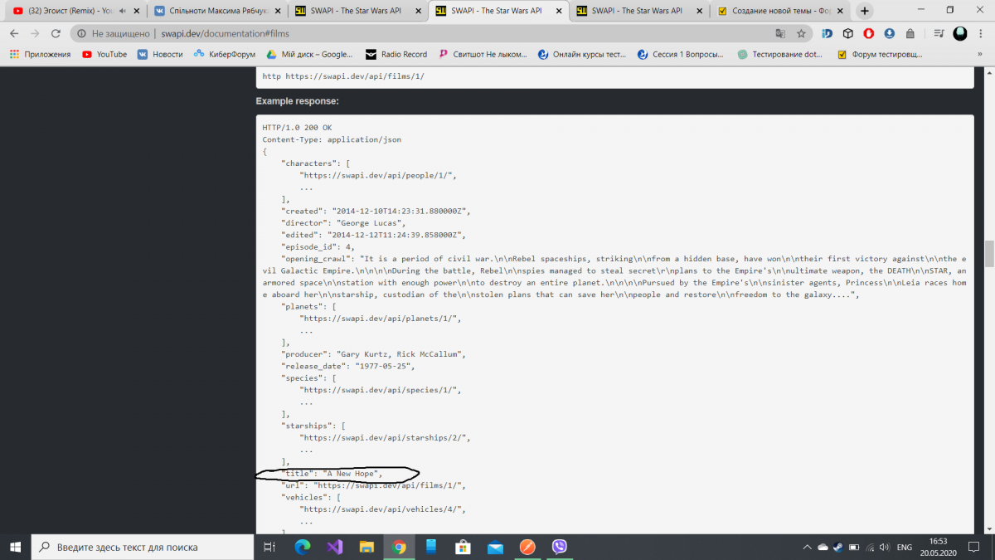Image resolution: width=995 pixels, height=560 pixels.
Task: Open the Приложения apps shortcut
Action: click(x=40, y=54)
